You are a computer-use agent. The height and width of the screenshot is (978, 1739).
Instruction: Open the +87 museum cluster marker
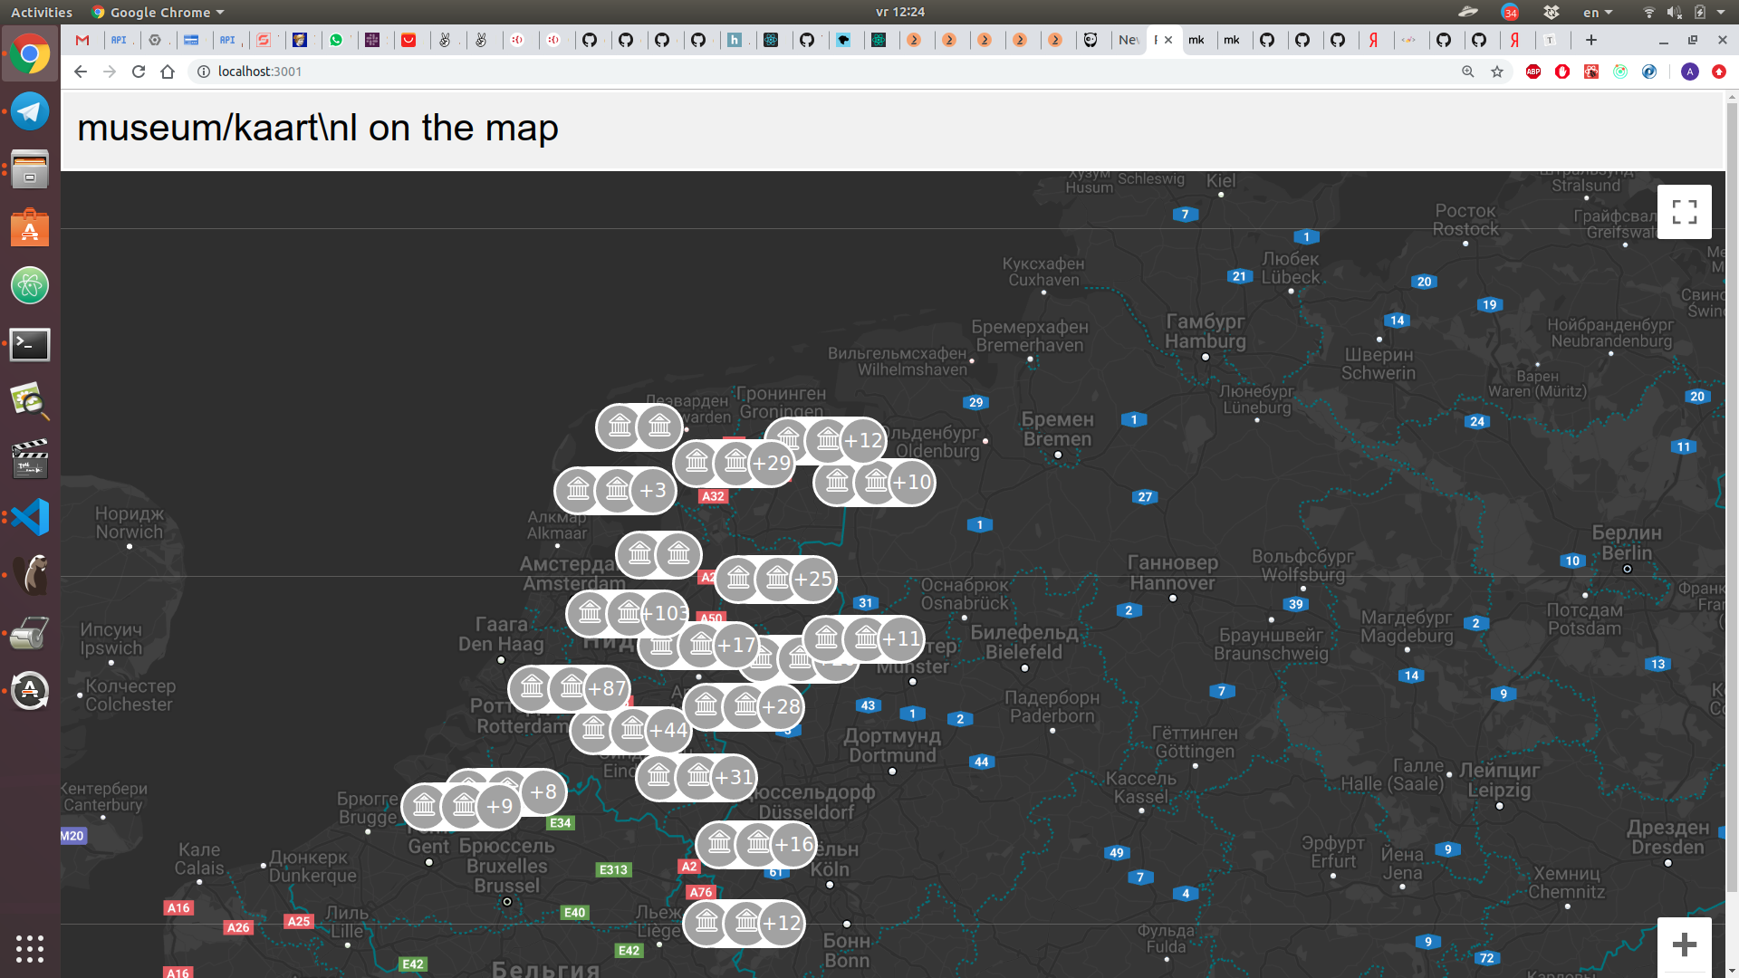[606, 689]
